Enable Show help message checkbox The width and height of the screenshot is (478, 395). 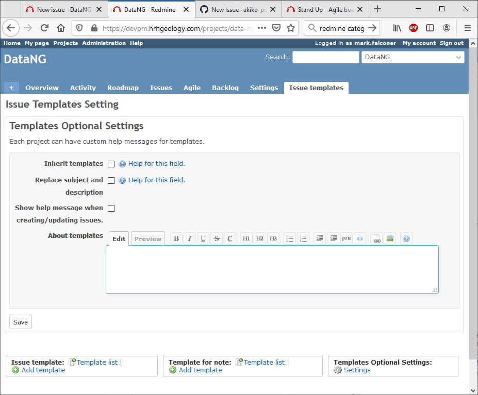click(x=111, y=208)
